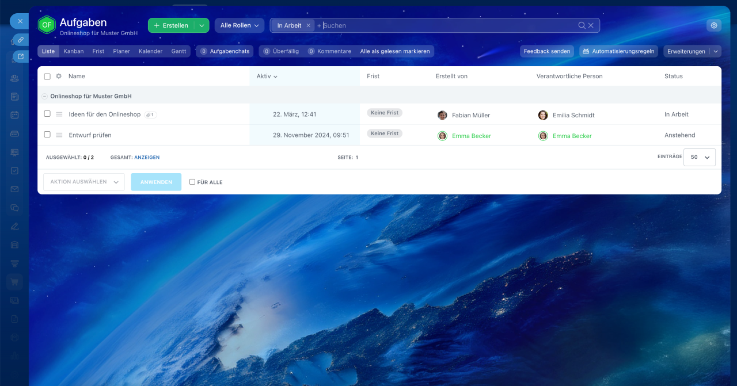Open the drive icon in left sidebar

tap(14, 133)
